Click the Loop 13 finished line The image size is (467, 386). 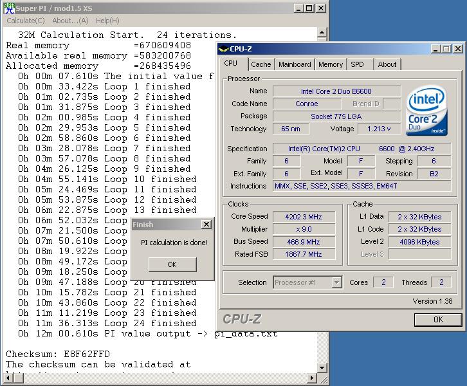click(107, 210)
